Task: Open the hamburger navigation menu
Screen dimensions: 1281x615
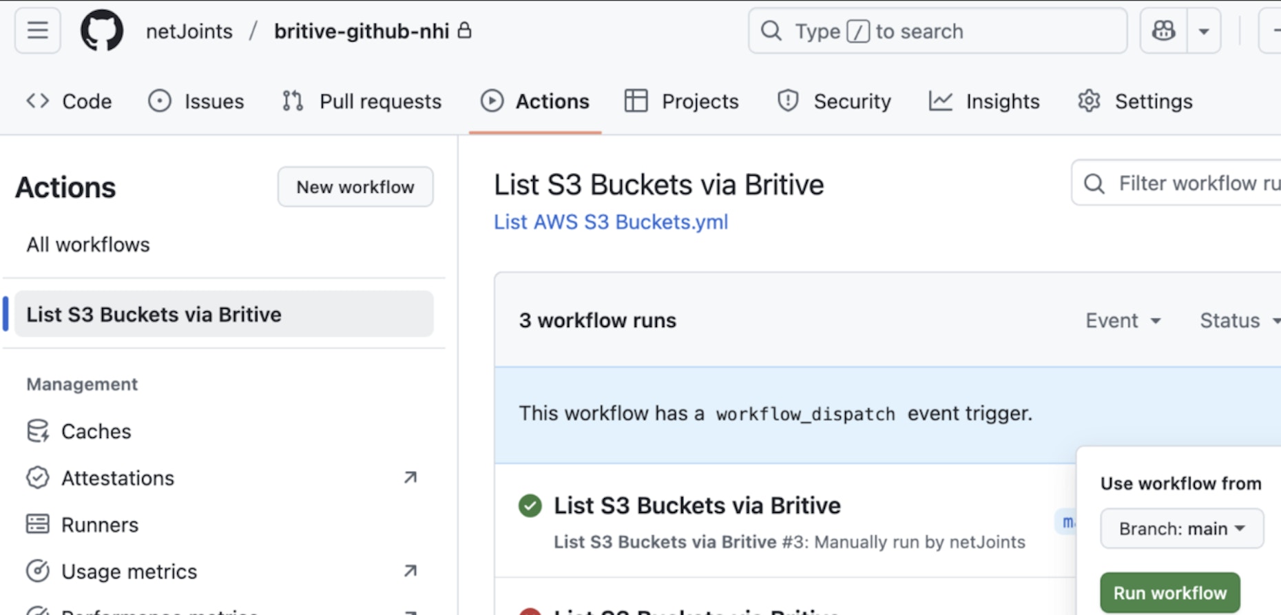Action: pyautogui.click(x=38, y=31)
